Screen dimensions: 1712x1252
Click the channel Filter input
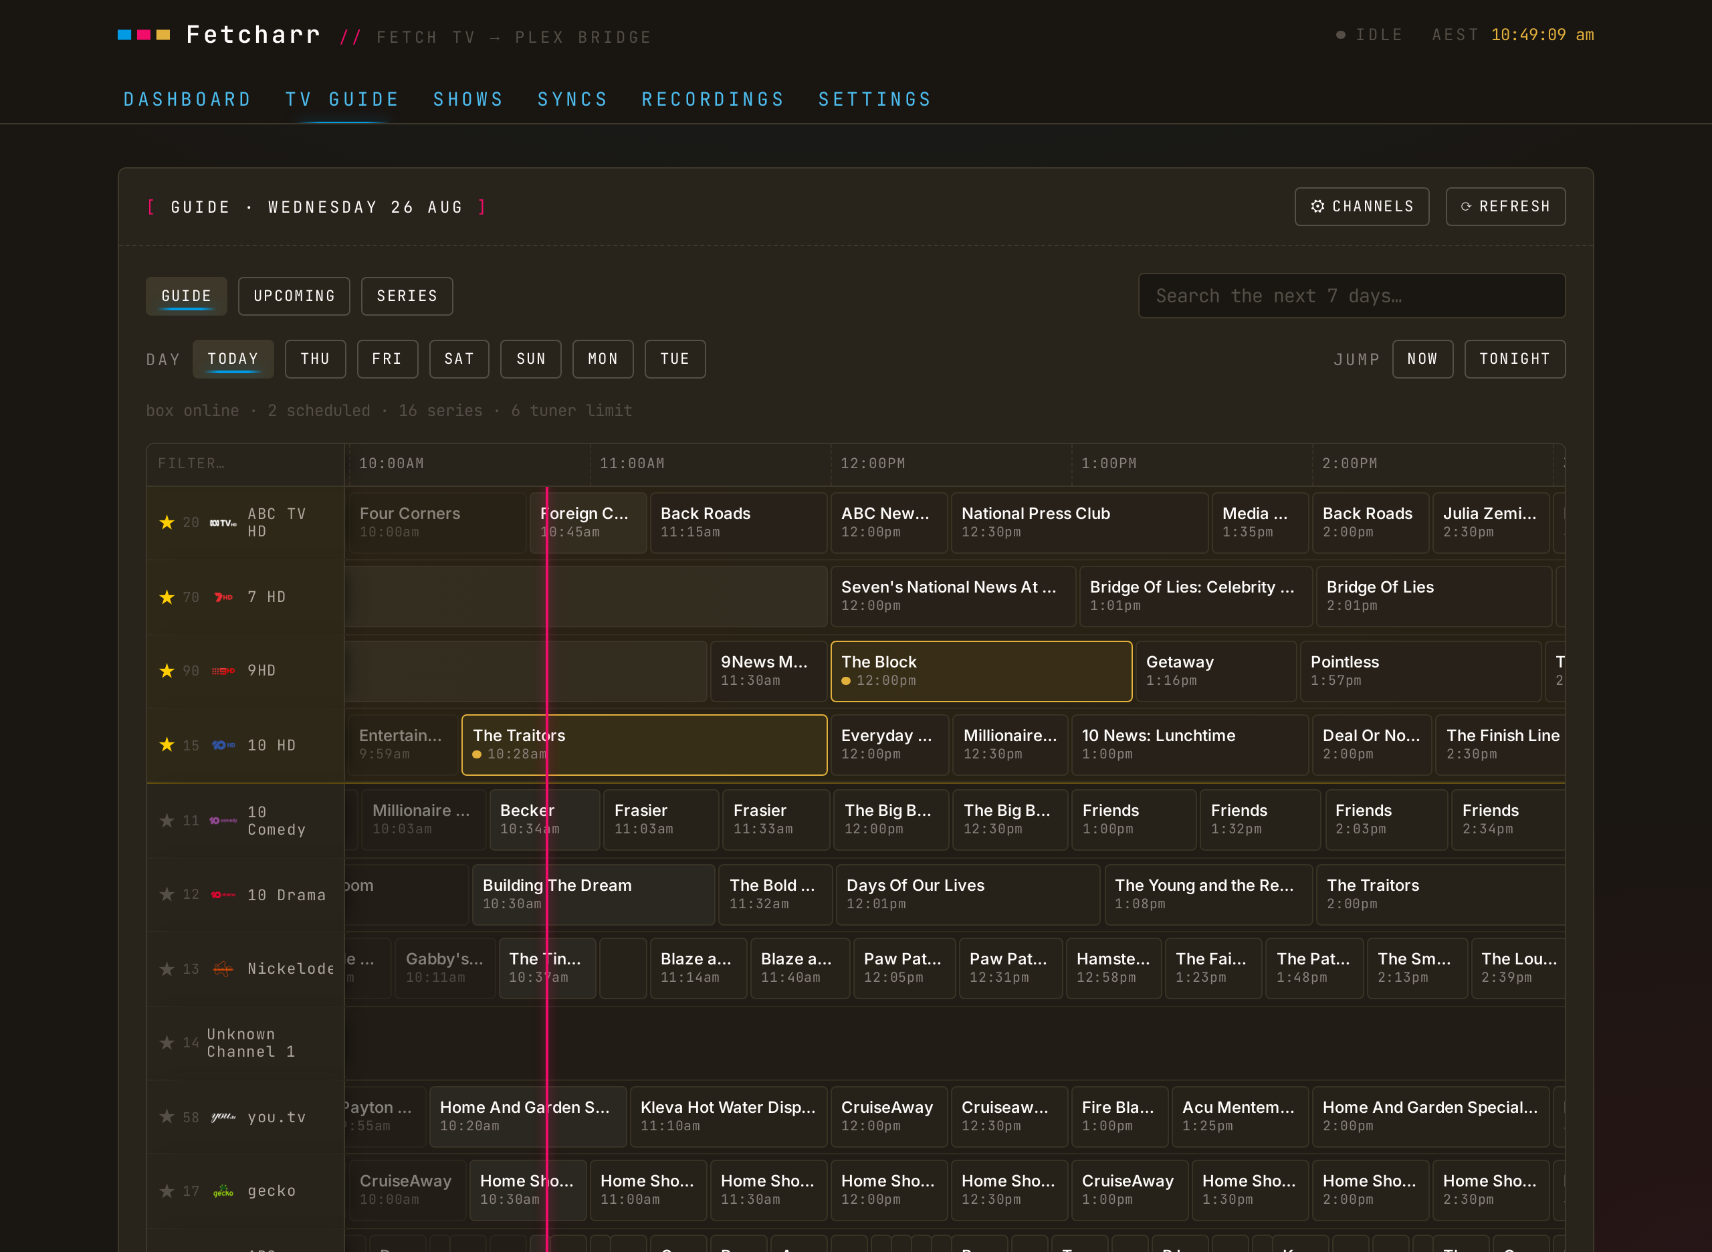(x=245, y=464)
